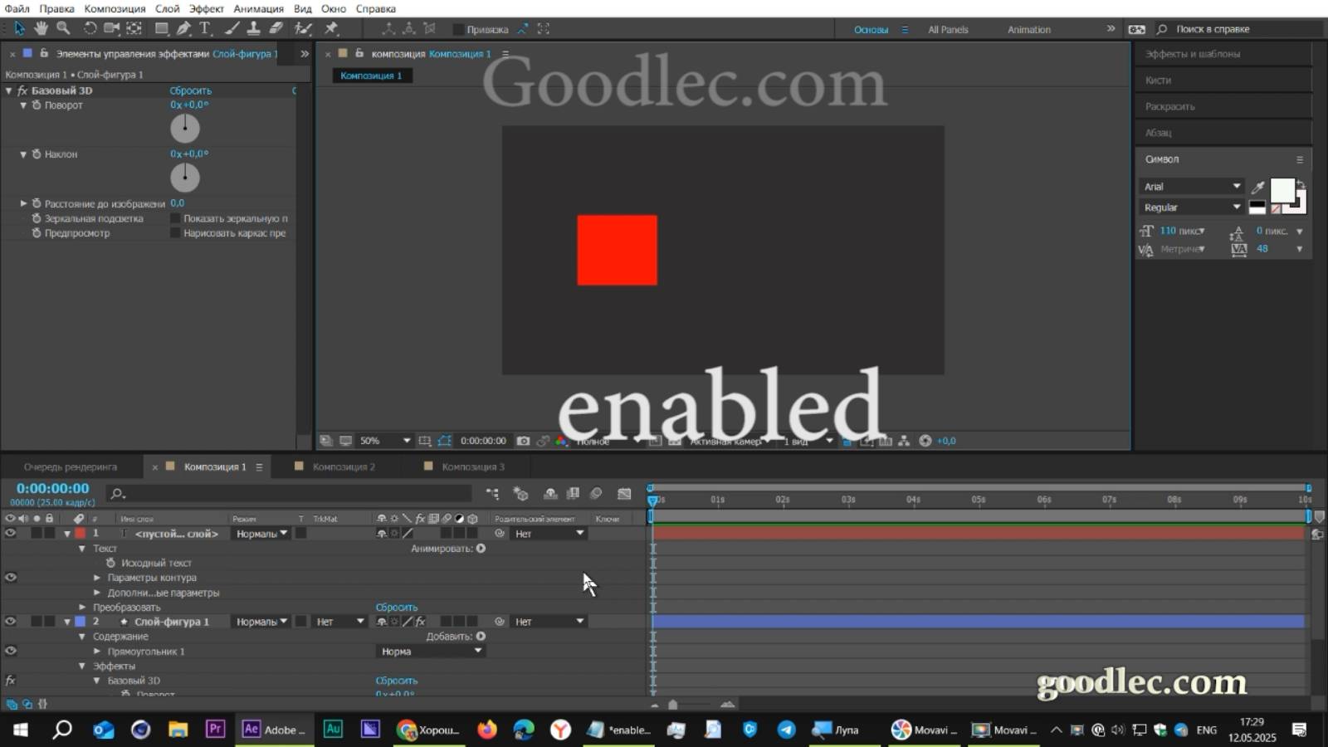This screenshot has height=747, width=1328.
Task: Open the Нормалы blend mode dropdown
Action: pyautogui.click(x=260, y=534)
